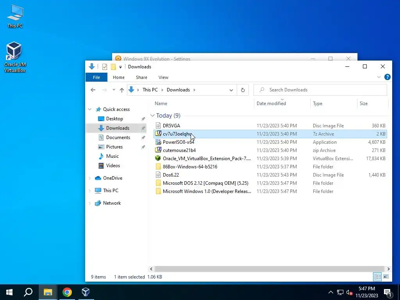Select the cutemouse21b4 zip archive
Image resolution: width=400 pixels, height=300 pixels.
[270, 150]
